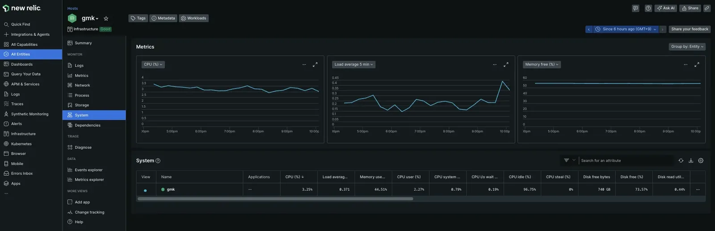Open Events explorer
Screen dimensions: 715x231
88,170
